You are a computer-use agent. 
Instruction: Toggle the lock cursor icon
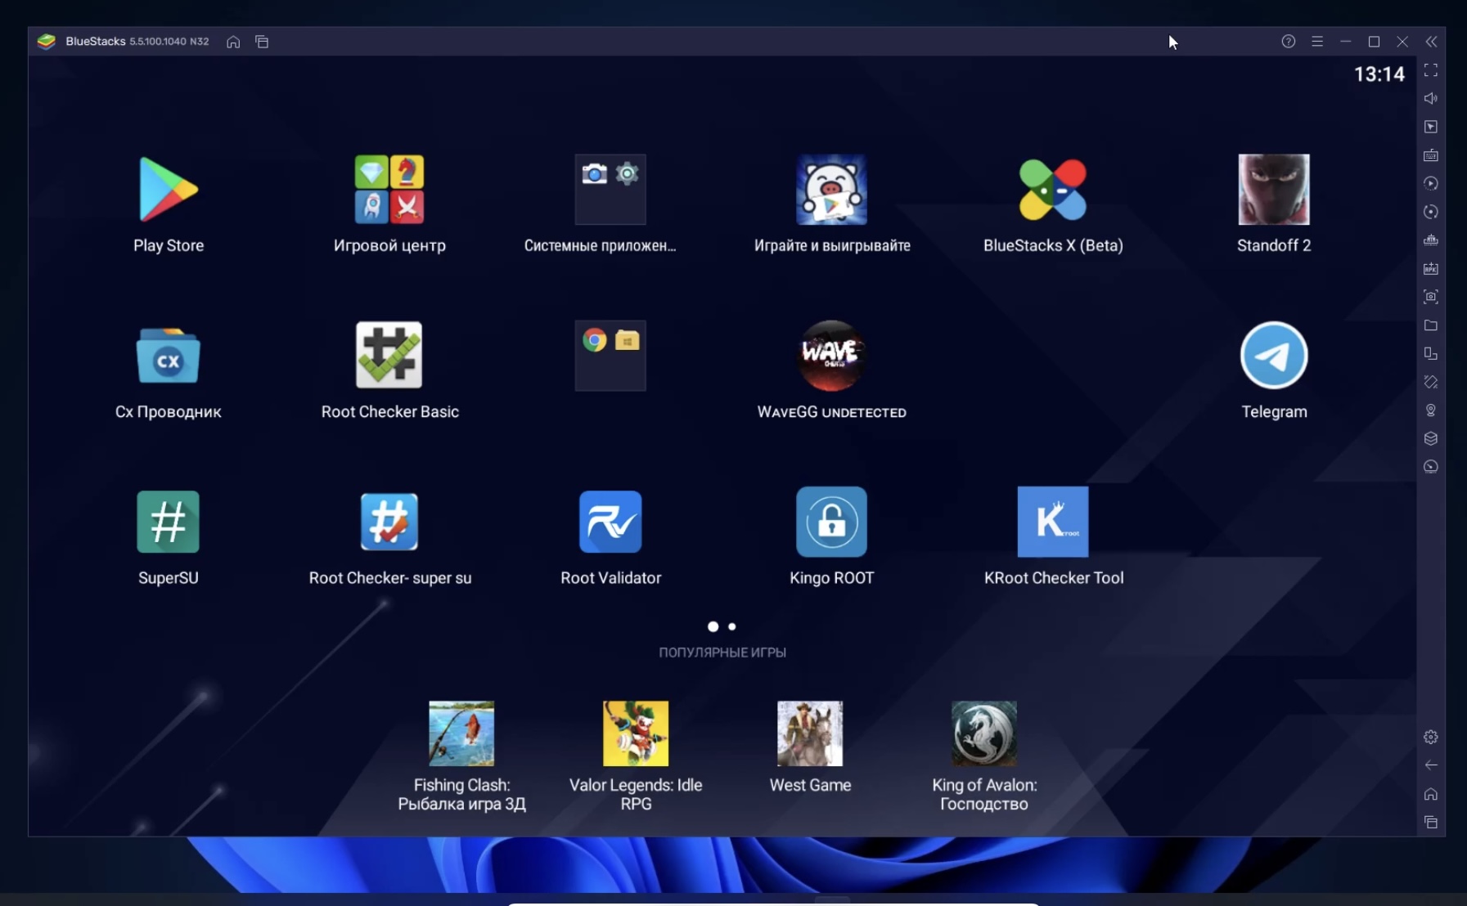point(1431,127)
